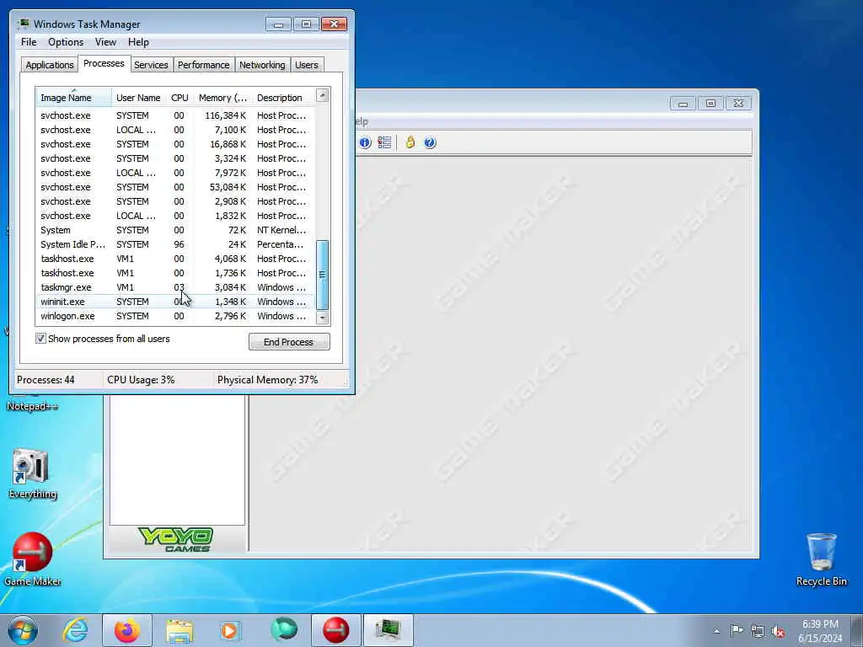Screen dimensions: 863x647
Task: Click the process list scroll down arrow
Action: [323, 318]
